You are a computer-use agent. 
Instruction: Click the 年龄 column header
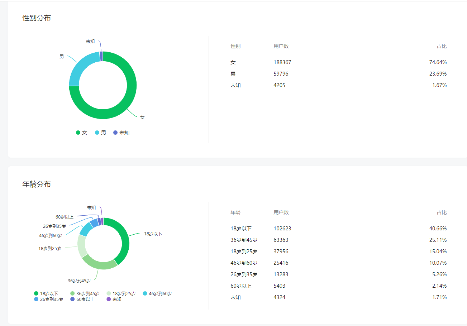tap(235, 213)
